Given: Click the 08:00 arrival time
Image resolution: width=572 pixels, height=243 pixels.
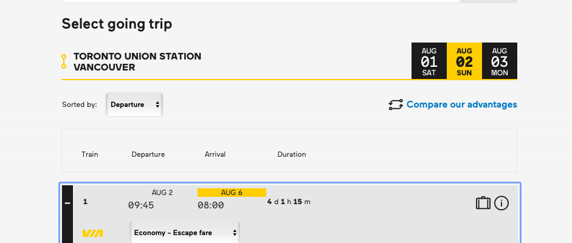Looking at the screenshot, I should [x=210, y=205].
